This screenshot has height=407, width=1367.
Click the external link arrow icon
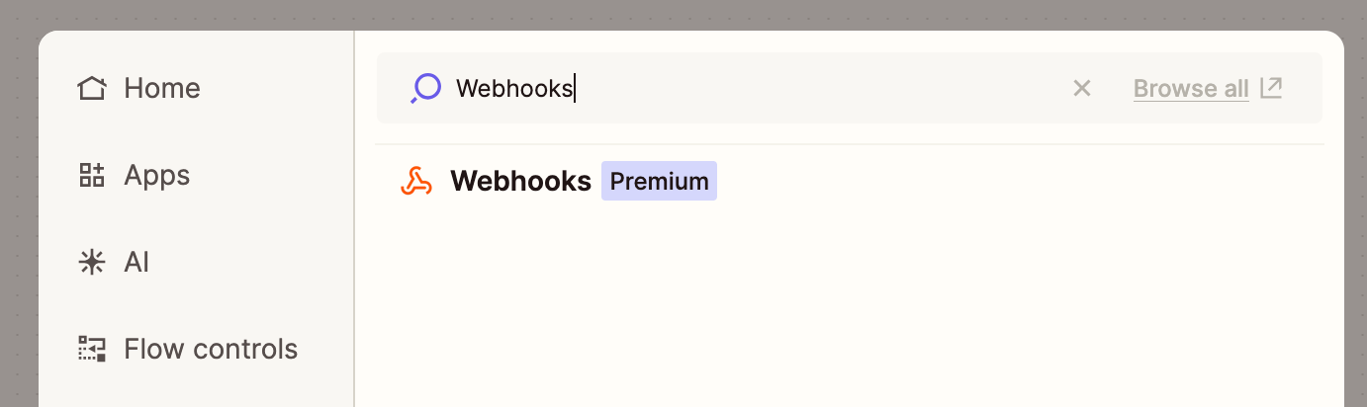[x=1272, y=88]
